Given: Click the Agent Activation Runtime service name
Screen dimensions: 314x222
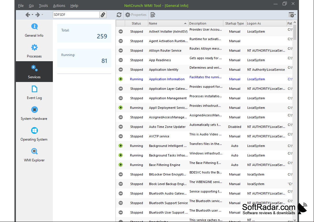Looking at the screenshot, I should point(168,41).
